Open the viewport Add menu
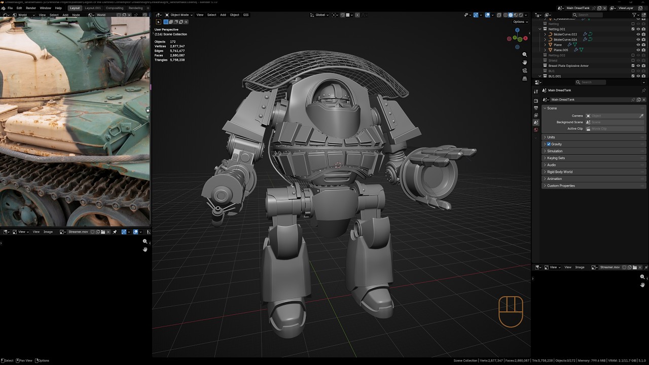Image resolution: width=649 pixels, height=365 pixels. click(223, 15)
